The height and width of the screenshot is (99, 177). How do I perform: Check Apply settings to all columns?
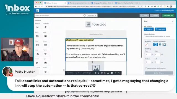pos(146,68)
